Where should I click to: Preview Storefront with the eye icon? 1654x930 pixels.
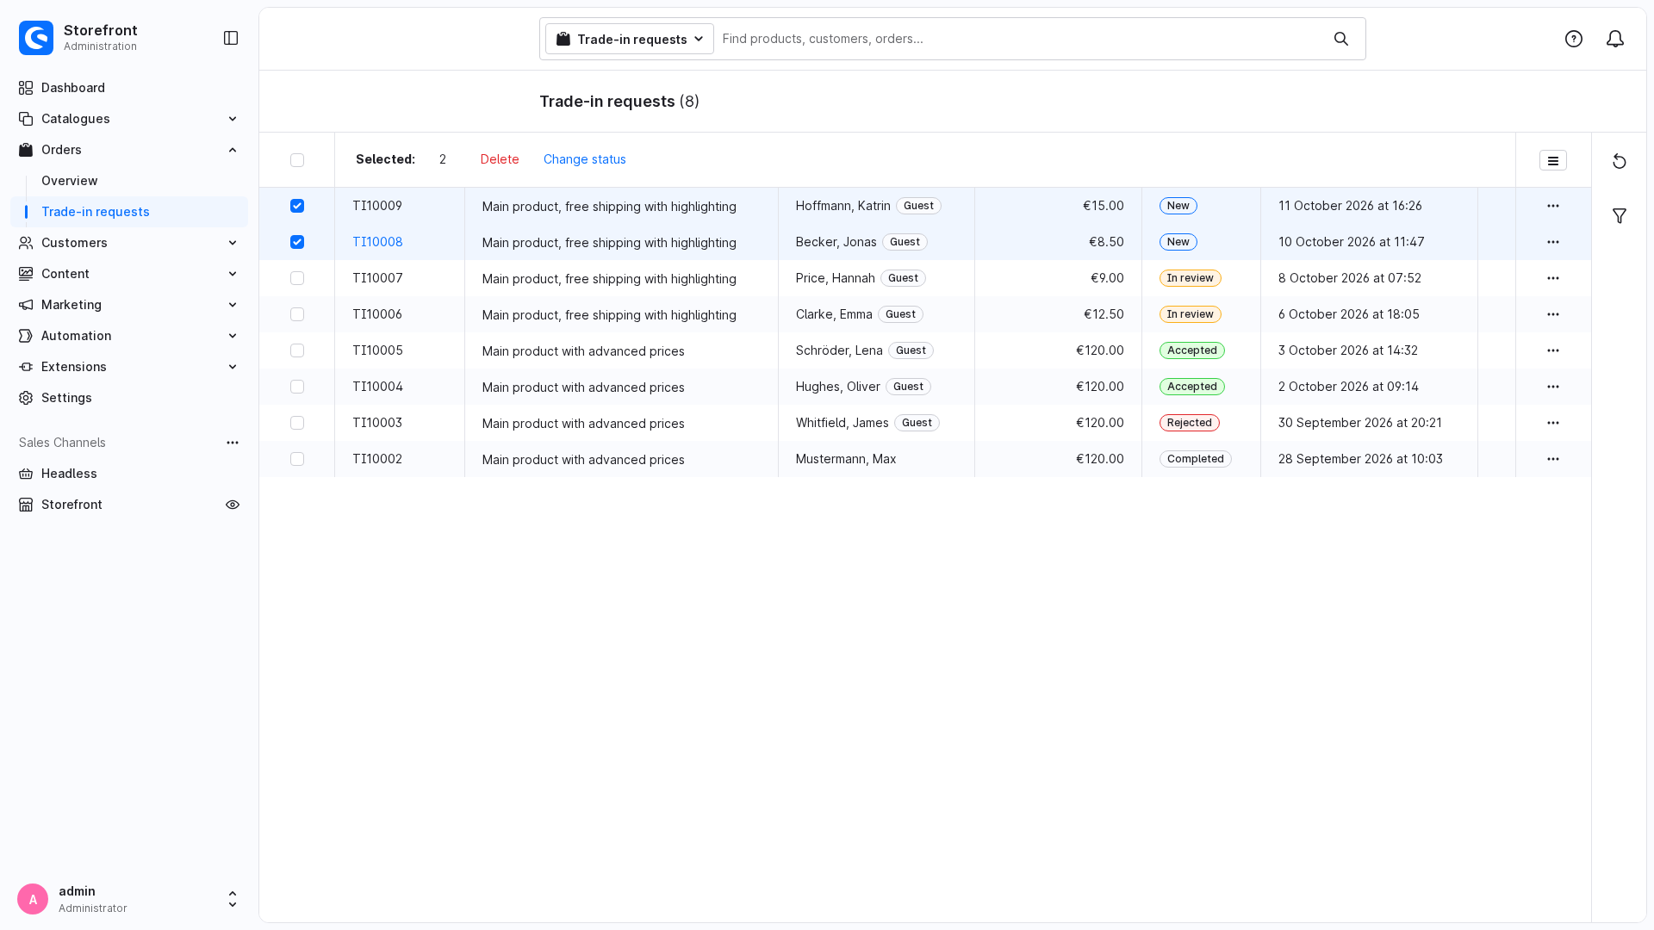click(x=233, y=505)
